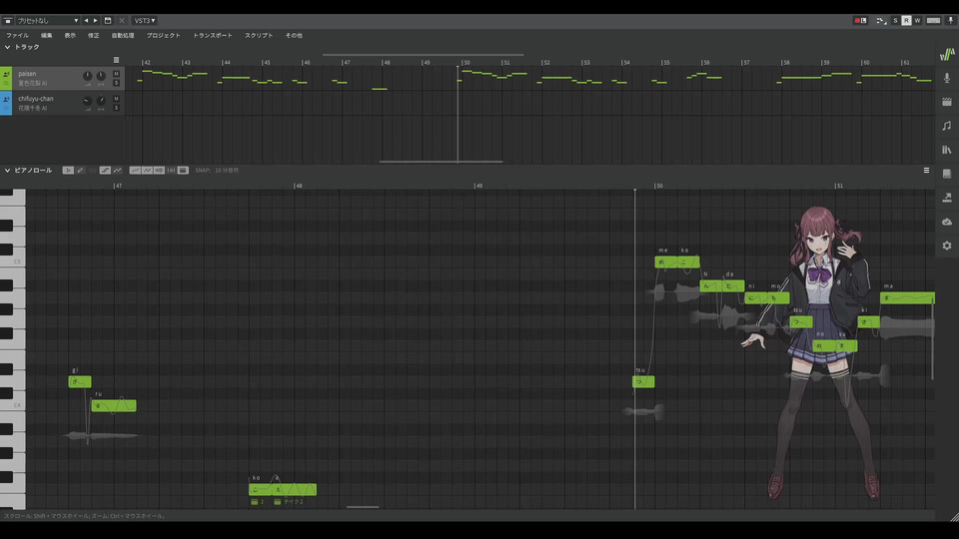Adjust the paisen track volume knob
Viewport: 959px width, 539px height.
point(88,76)
